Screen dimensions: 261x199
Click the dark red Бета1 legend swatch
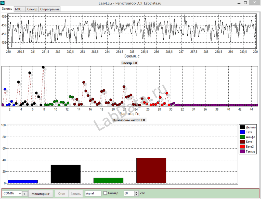click(242, 142)
